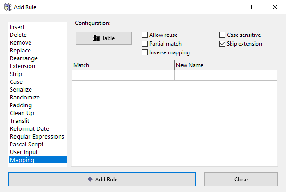Viewport: 286px width, 192px height.
Task: Click the Table button with grid icon
Action: [x=103, y=38]
